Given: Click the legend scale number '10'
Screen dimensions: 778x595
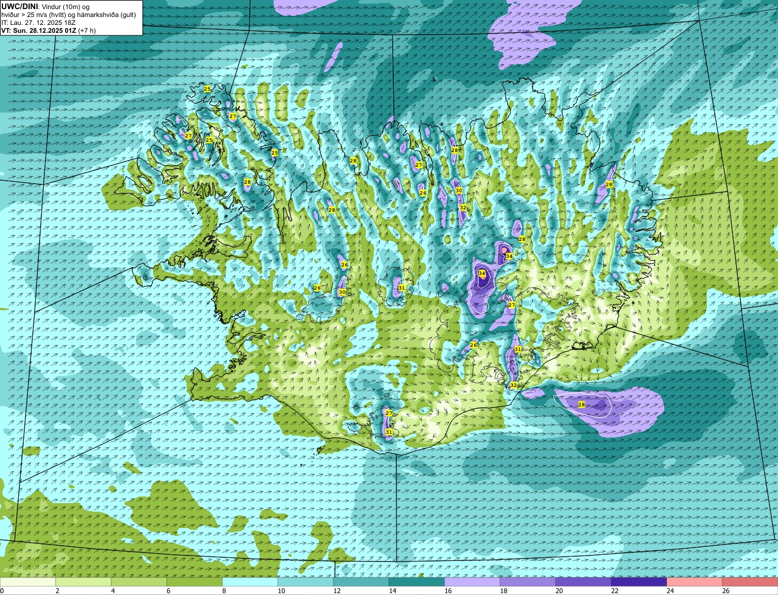Looking at the screenshot, I should coord(281,591).
